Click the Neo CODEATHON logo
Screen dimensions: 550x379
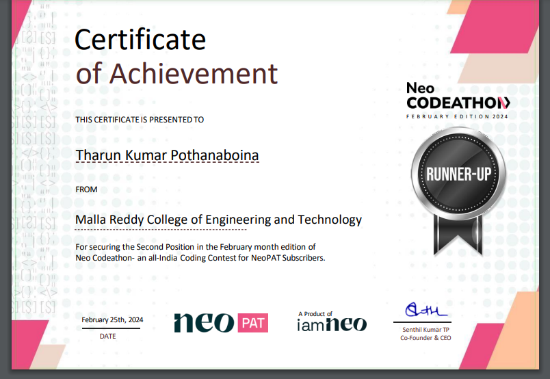(457, 96)
